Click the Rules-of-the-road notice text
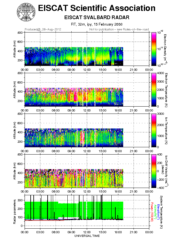This screenshot has width=176, height=249. click(119, 29)
